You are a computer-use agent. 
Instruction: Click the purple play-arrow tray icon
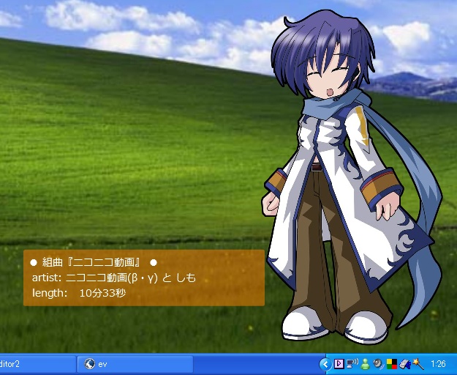click(339, 363)
